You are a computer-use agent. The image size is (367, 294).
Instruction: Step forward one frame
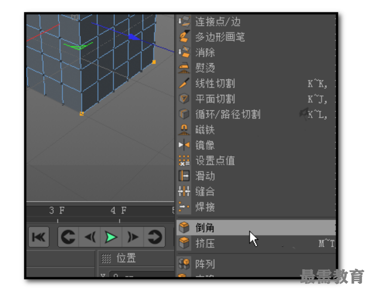click(x=132, y=237)
